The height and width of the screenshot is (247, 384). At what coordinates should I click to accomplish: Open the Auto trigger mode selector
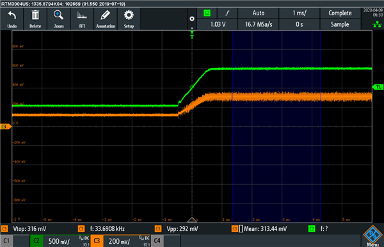click(x=258, y=13)
